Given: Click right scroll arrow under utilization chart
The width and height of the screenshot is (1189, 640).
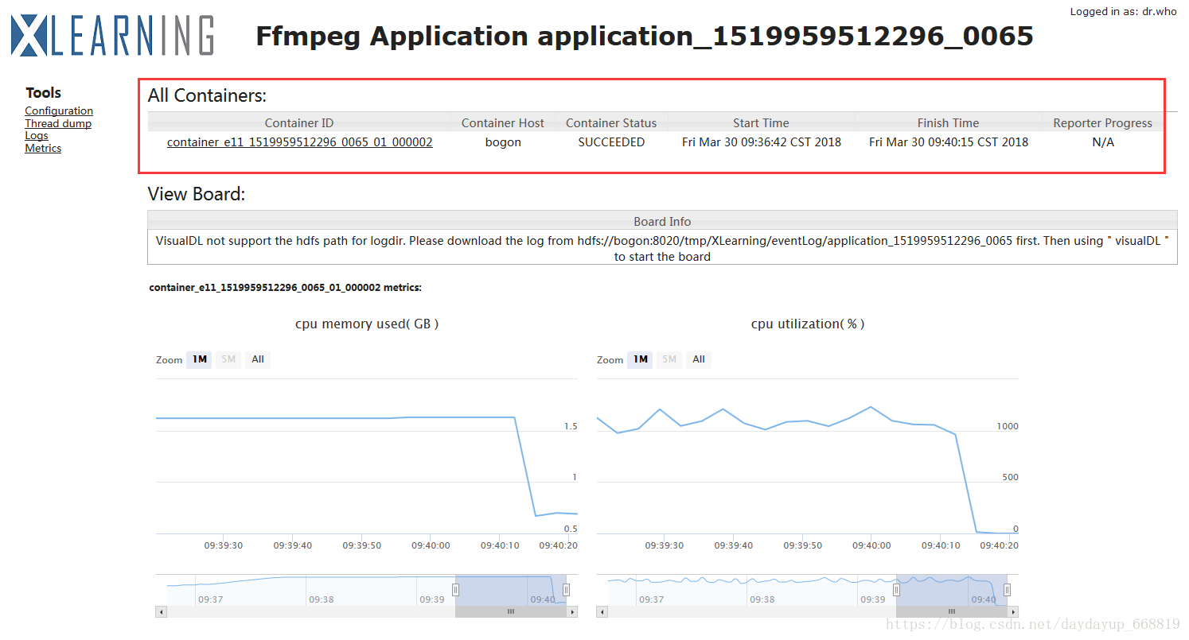Looking at the screenshot, I should [x=1013, y=611].
